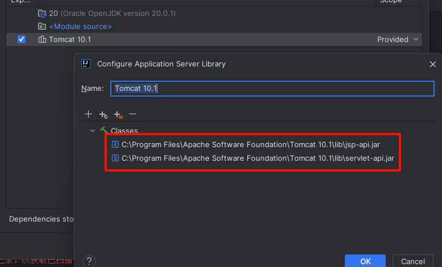This screenshot has height=267, width=442.
Task: Click the Module source folder icon
Action: point(42,26)
